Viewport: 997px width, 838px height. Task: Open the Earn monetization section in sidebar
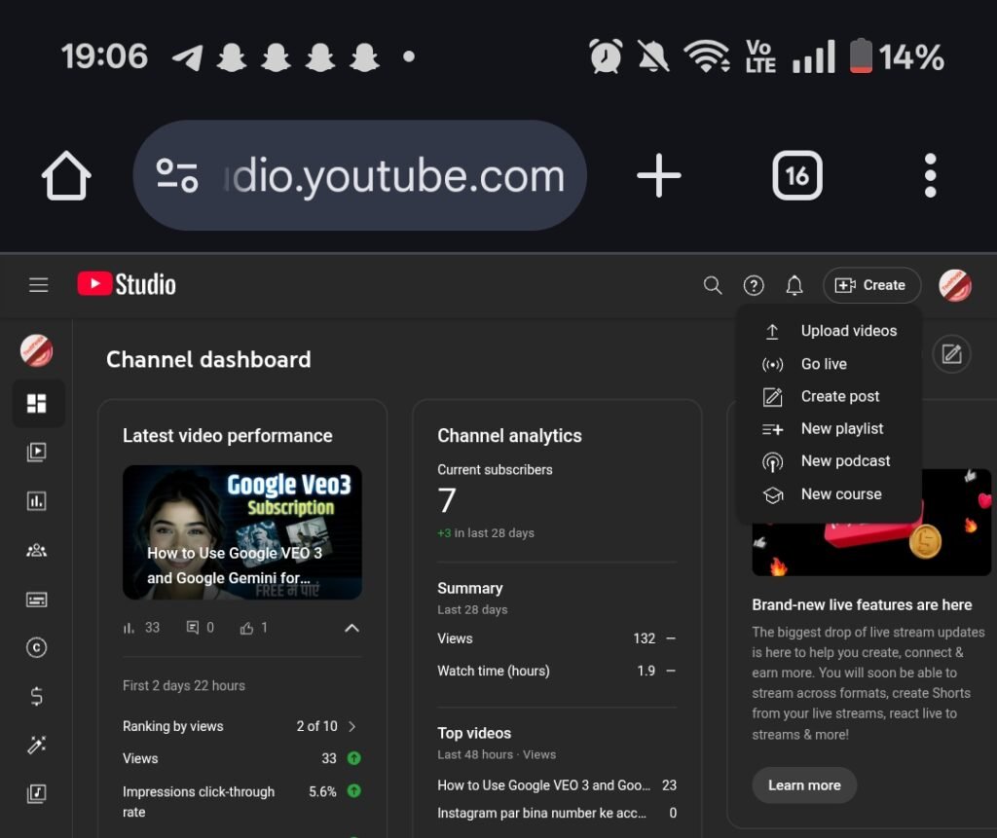point(38,696)
